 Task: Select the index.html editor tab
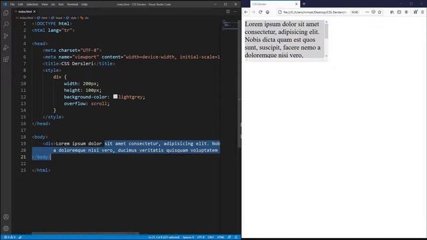pos(25,12)
